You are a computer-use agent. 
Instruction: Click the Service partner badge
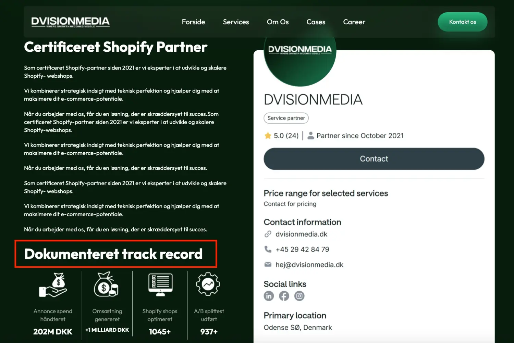[x=286, y=118]
